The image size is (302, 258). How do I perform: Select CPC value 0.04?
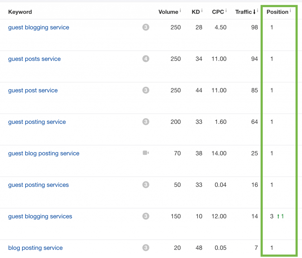pos(221,185)
